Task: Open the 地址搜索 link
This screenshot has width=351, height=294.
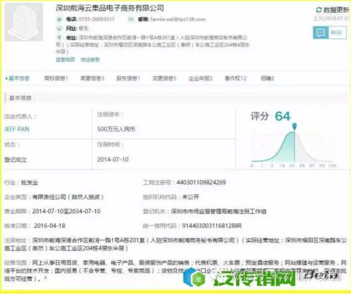Action: 90,60
